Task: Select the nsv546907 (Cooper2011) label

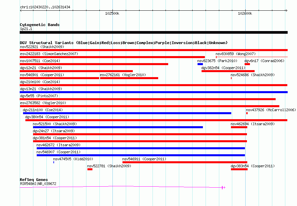Action: pos(58,152)
